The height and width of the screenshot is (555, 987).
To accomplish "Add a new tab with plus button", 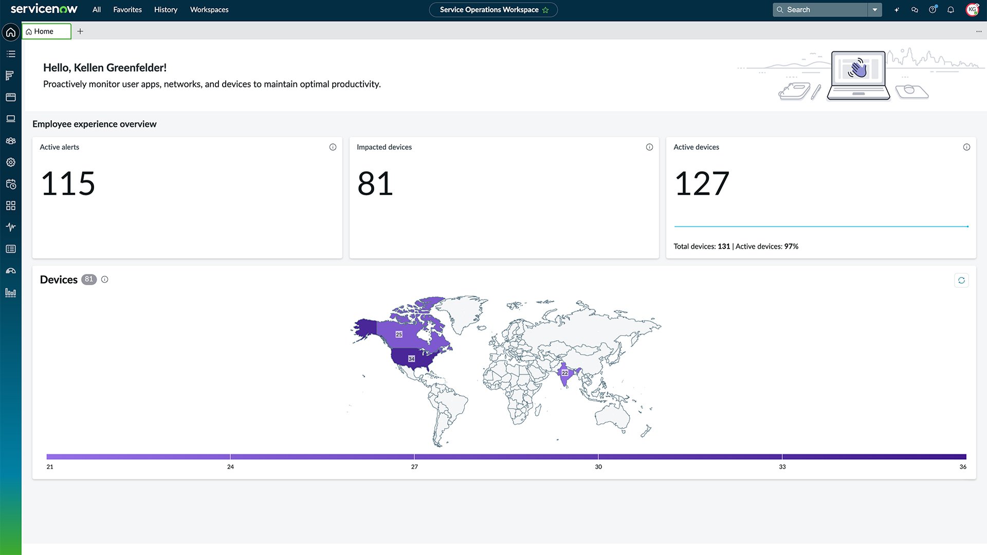I will point(80,31).
